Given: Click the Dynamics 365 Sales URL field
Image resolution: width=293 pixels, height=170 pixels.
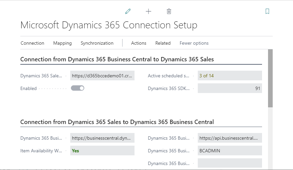Looking at the screenshot, I should [x=102, y=76].
